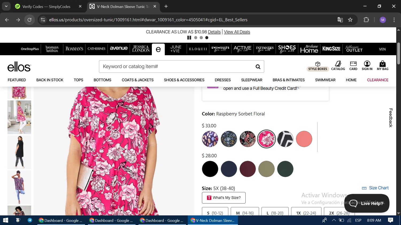Click View All Deals link

point(237,32)
